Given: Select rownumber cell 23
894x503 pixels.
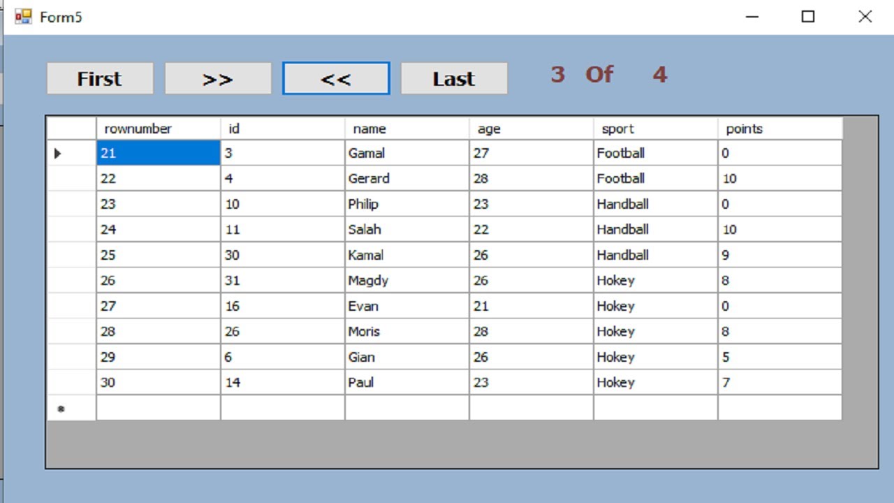Looking at the screenshot, I should (159, 204).
